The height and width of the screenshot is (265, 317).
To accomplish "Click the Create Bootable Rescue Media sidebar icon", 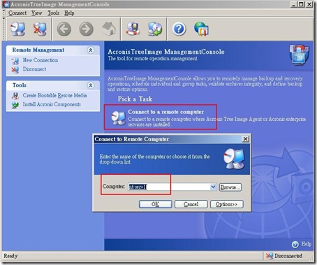I will (x=15, y=96).
